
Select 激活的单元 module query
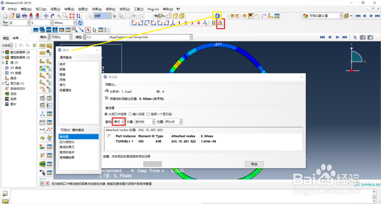67,147
